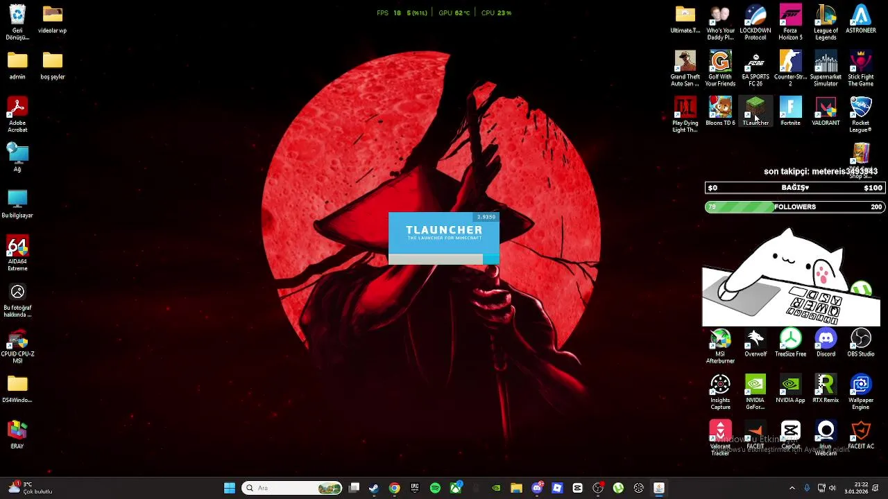Screen dimensions: 888x499
Task: Click the TLauncher loading progress bar
Action: (444, 259)
